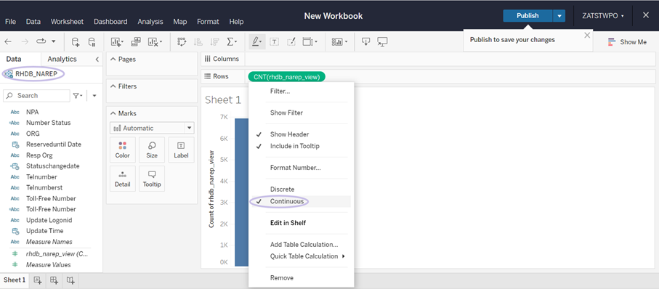Click the Pause Auto Updates icon

(92, 41)
